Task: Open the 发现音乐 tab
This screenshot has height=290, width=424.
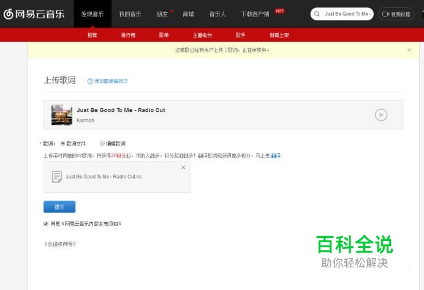Action: 93,14
